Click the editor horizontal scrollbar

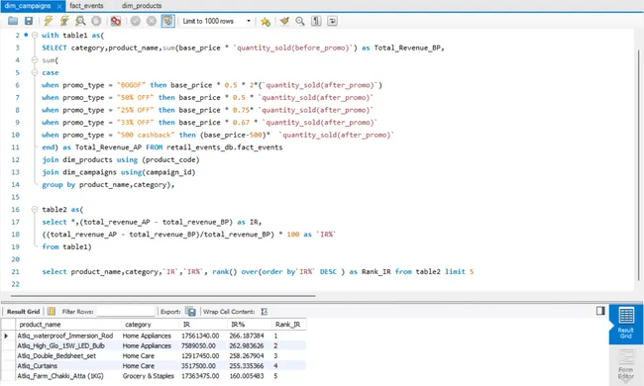pyautogui.click(x=163, y=295)
